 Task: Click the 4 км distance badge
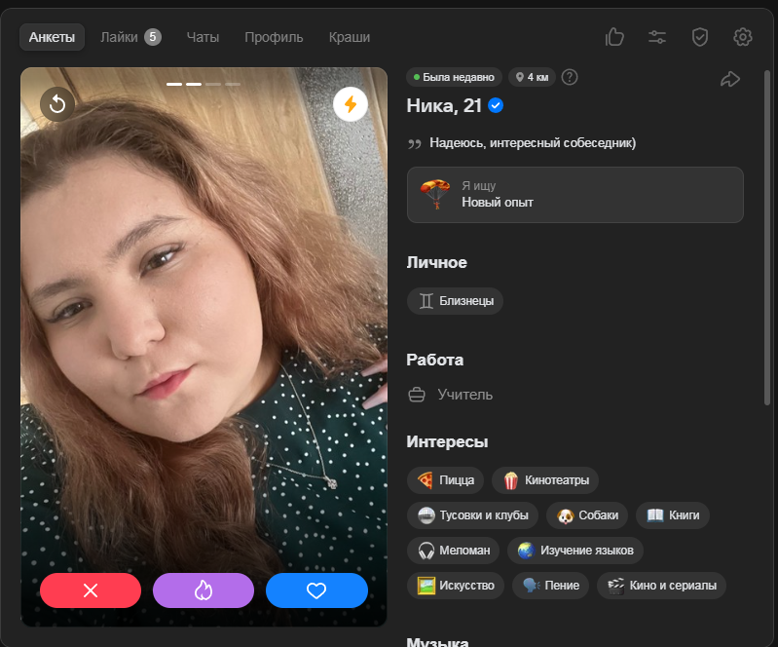click(532, 77)
